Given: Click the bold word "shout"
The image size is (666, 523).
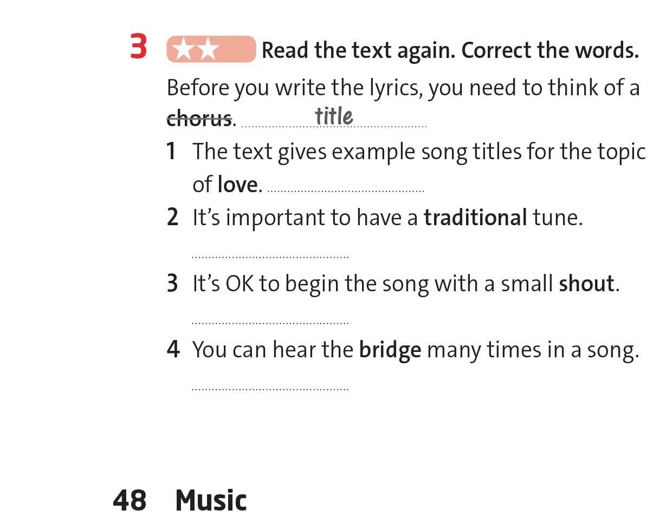Looking at the screenshot, I should tap(586, 284).
